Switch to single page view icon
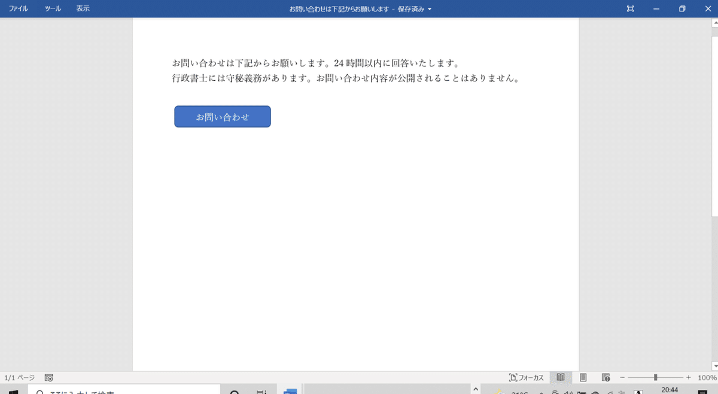The width and height of the screenshot is (718, 394). click(582, 377)
